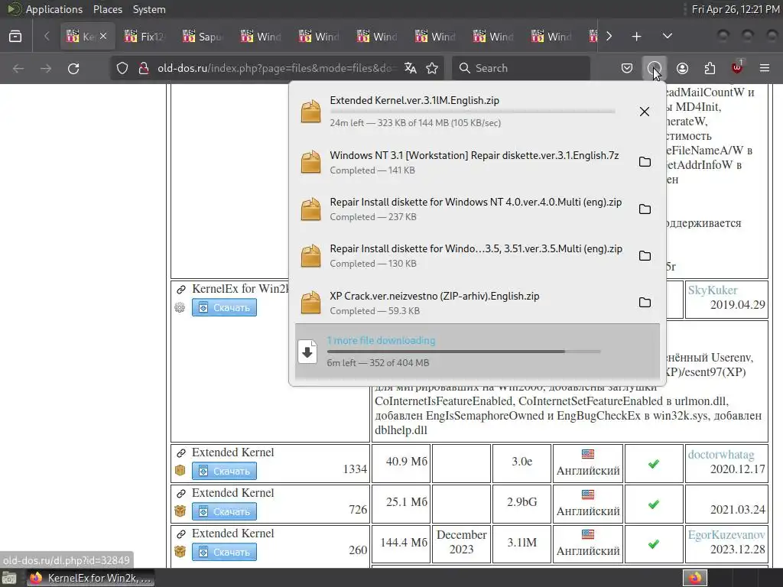Go back to previous page
This screenshot has width=783, height=587.
(x=18, y=68)
